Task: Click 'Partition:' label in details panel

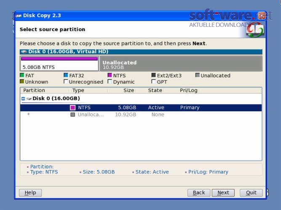Action: coord(42,167)
